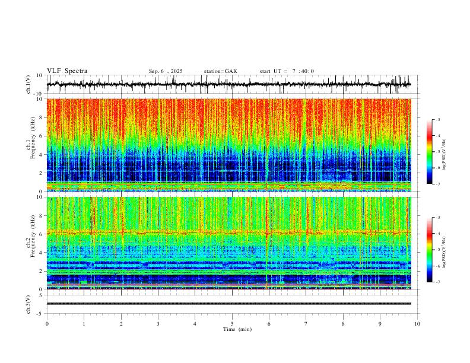The image size is (470, 363).
Task: Click the ch.1 spectrogram panel
Action: coord(228,145)
